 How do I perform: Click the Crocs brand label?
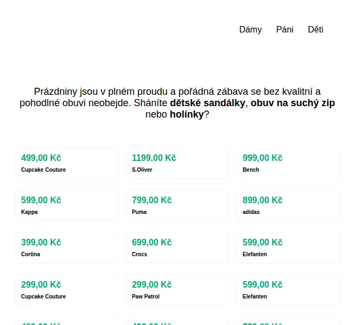pyautogui.click(x=139, y=254)
